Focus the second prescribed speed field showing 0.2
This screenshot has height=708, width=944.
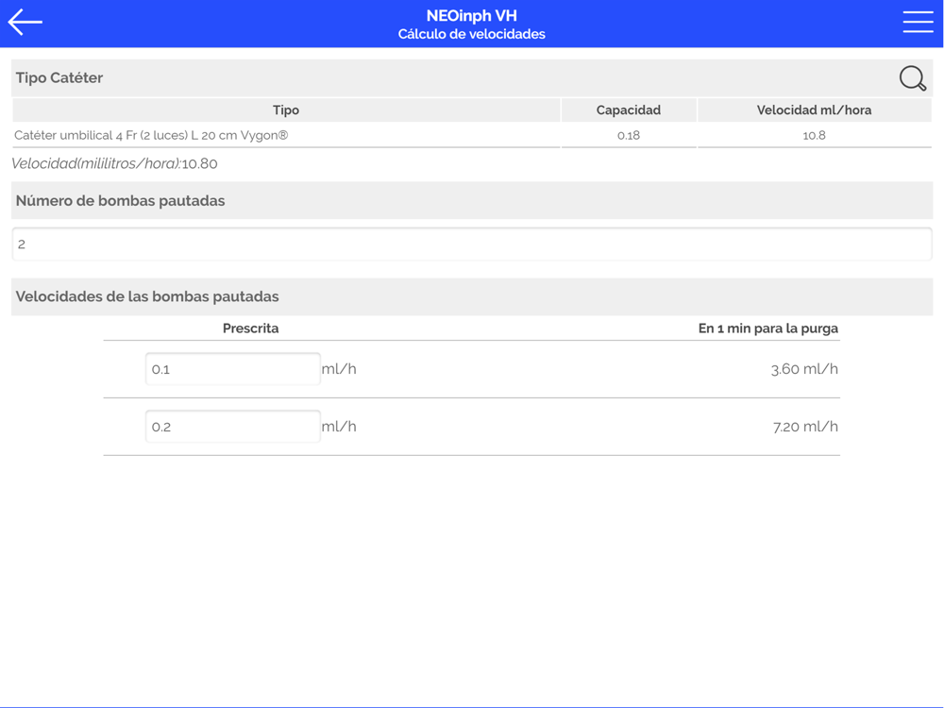coord(232,427)
